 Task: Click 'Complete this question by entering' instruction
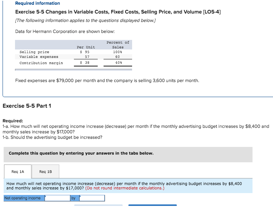click(81, 153)
